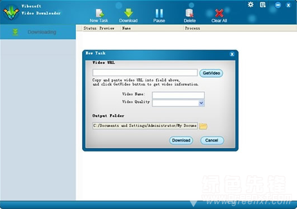The width and height of the screenshot is (297, 209).
Task: Close the New Task dialog with X
Action: (232, 54)
